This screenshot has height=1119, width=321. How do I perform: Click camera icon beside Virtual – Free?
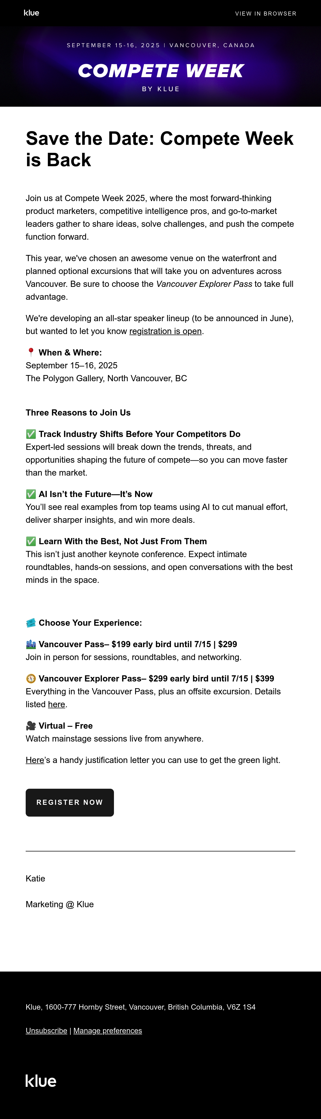pos(31,726)
